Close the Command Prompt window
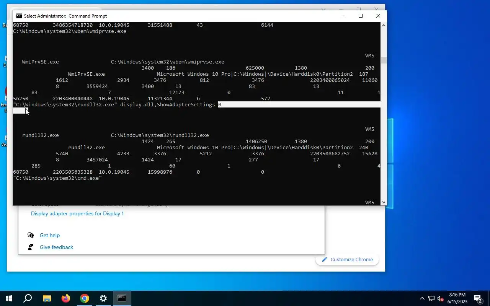Screen dimensions: 490x306 click(378, 16)
